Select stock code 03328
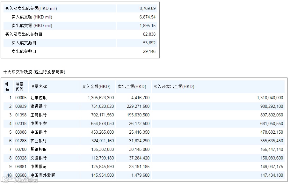290x185 pixels. point(21,158)
